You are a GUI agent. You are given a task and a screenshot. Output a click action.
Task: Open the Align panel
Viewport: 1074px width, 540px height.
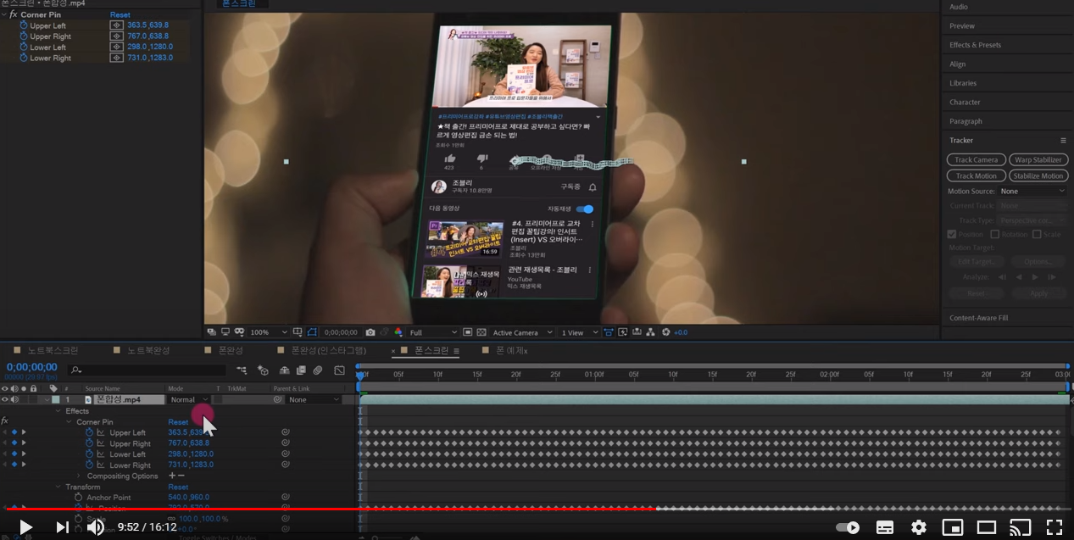point(958,64)
